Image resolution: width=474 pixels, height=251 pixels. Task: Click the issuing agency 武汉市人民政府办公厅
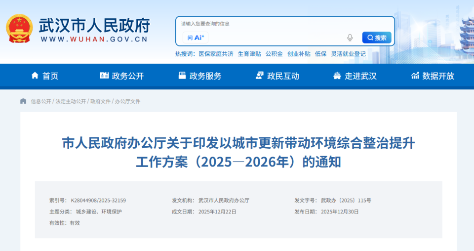[224, 201]
